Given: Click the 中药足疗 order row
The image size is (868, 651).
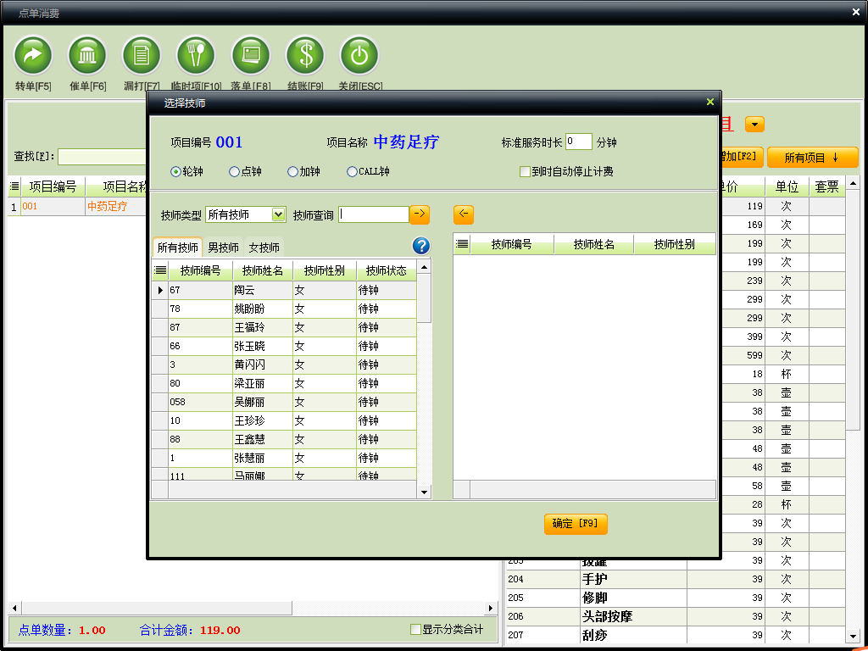Looking at the screenshot, I should coord(78,207).
